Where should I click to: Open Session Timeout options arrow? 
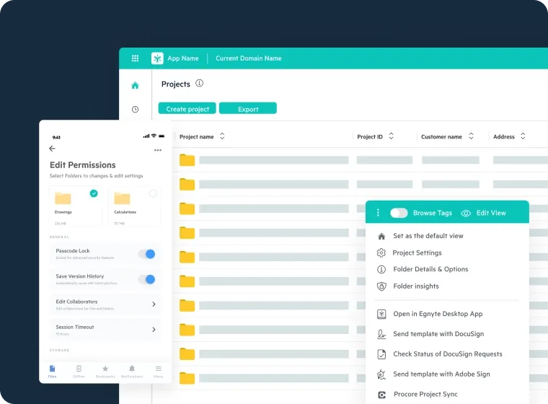pyautogui.click(x=154, y=330)
